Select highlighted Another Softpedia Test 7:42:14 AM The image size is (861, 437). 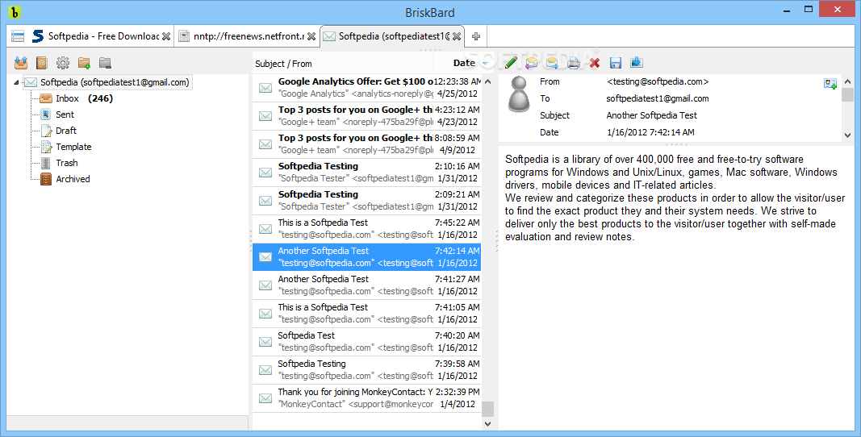pyautogui.click(x=367, y=257)
